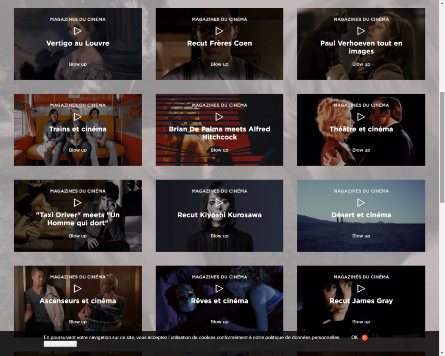Screen dimensions: 445x356
Task: Click Blow up under Recut Kiyoshi Kurosawa
Action: click(x=219, y=236)
